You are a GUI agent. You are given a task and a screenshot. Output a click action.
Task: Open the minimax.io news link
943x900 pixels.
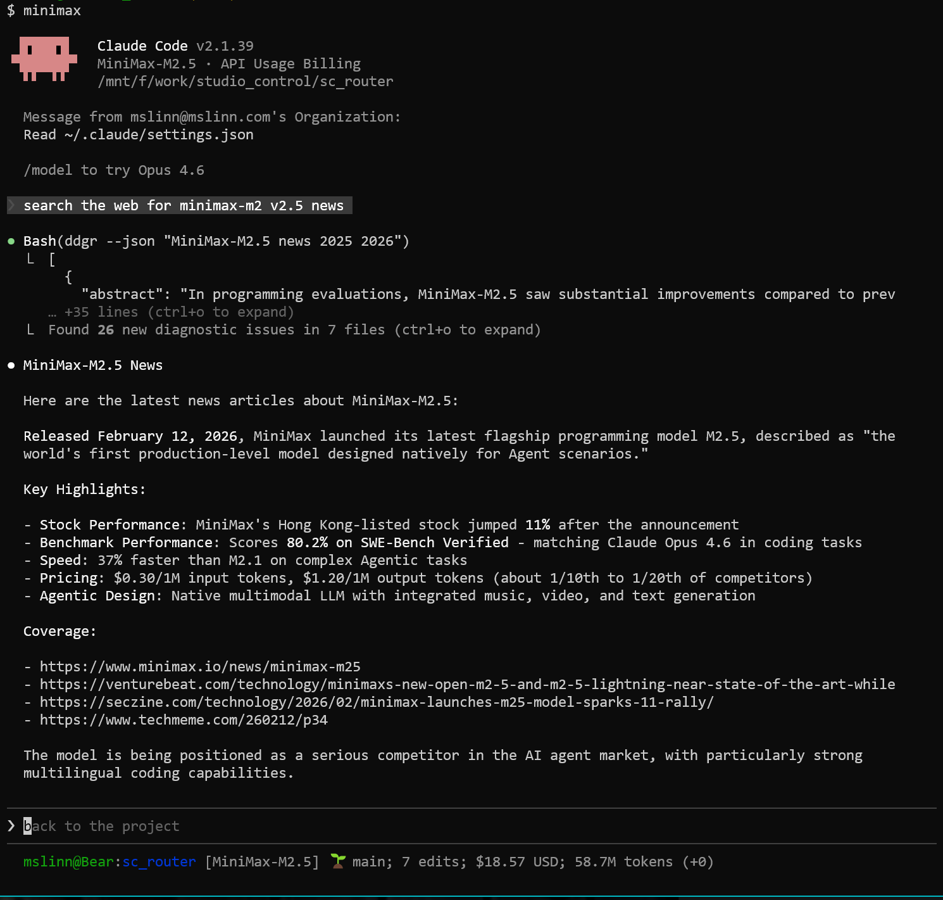(x=200, y=667)
